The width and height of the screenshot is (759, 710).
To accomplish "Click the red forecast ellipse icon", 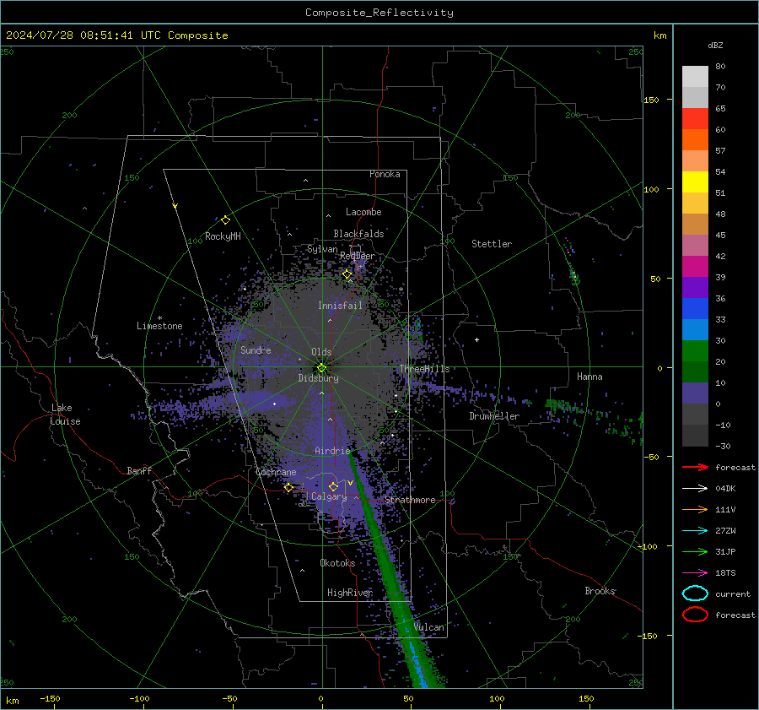I will click(695, 615).
